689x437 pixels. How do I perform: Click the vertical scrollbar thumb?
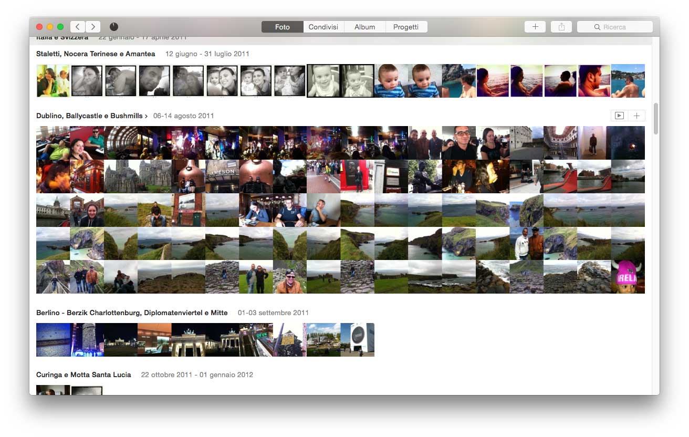[655, 119]
